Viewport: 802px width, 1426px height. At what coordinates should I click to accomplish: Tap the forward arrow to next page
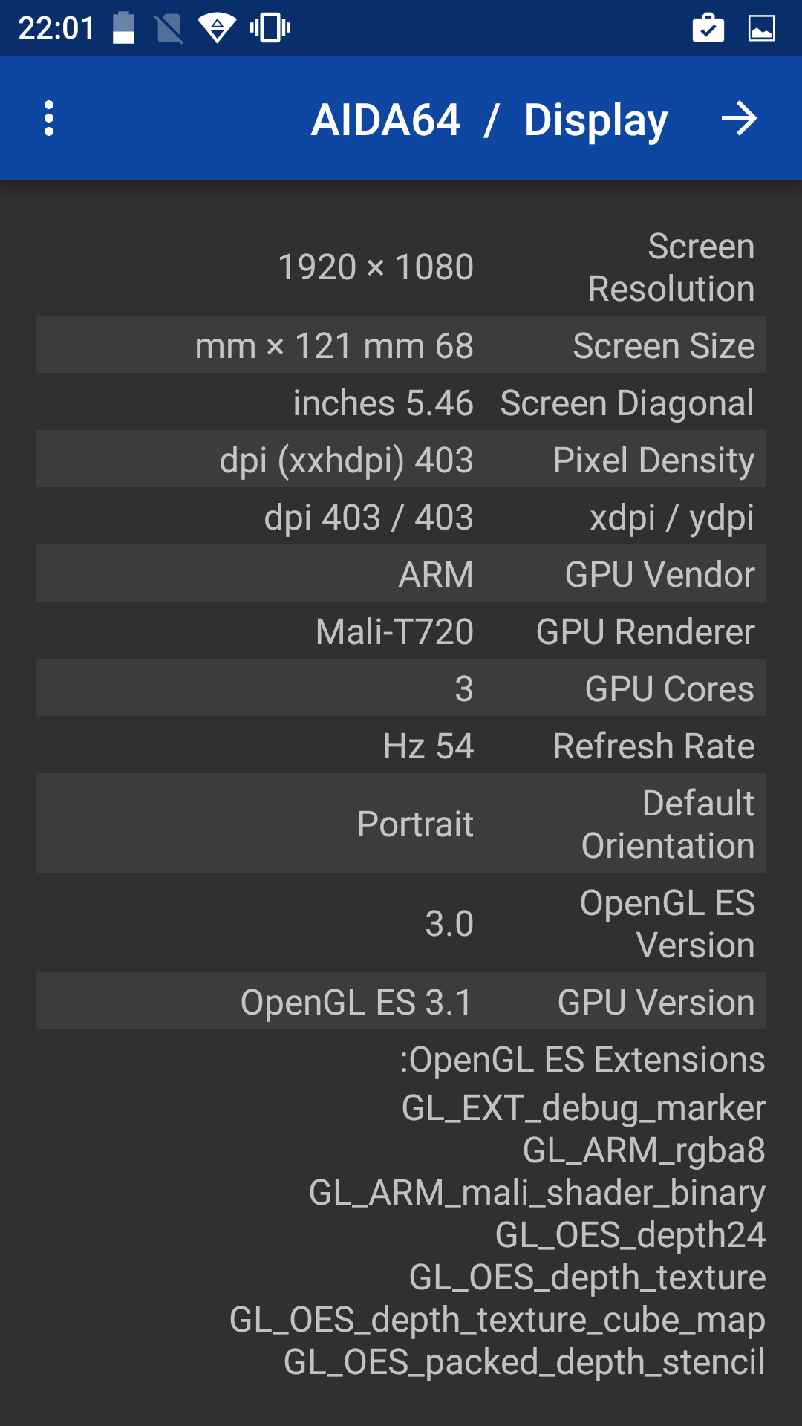pyautogui.click(x=739, y=119)
